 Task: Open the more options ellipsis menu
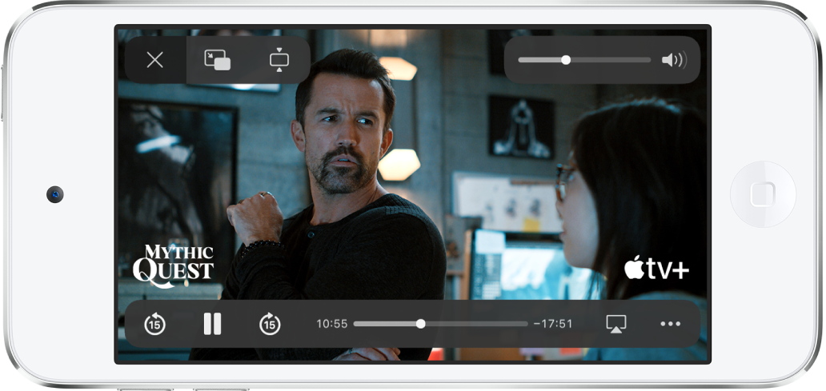click(671, 324)
